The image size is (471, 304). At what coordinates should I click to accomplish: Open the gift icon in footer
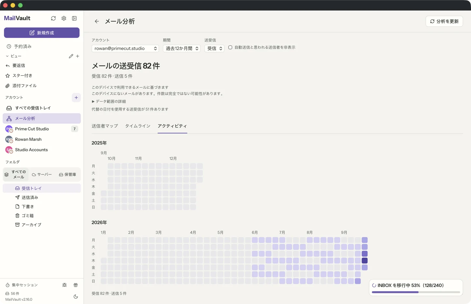click(x=76, y=285)
